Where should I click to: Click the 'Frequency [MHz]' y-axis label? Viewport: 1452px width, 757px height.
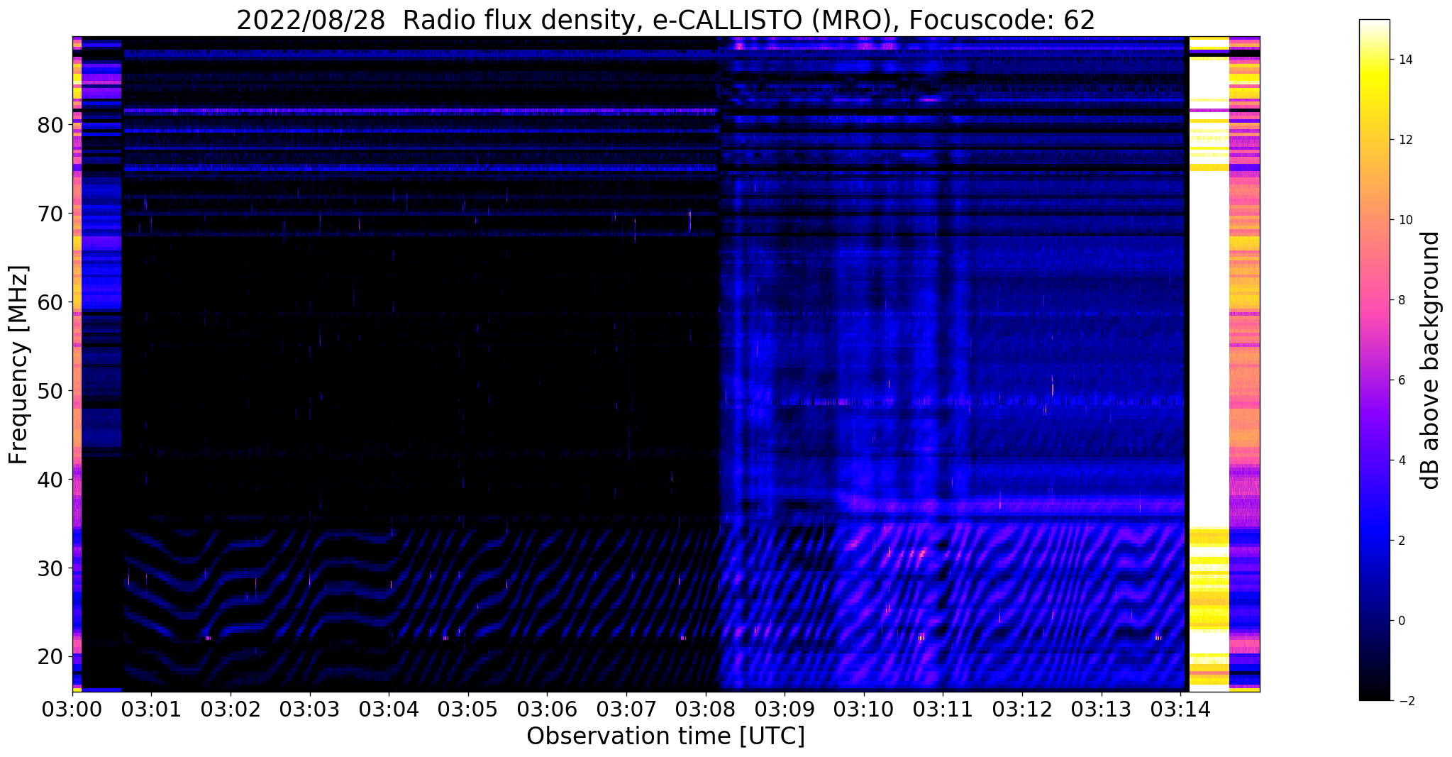click(x=18, y=365)
